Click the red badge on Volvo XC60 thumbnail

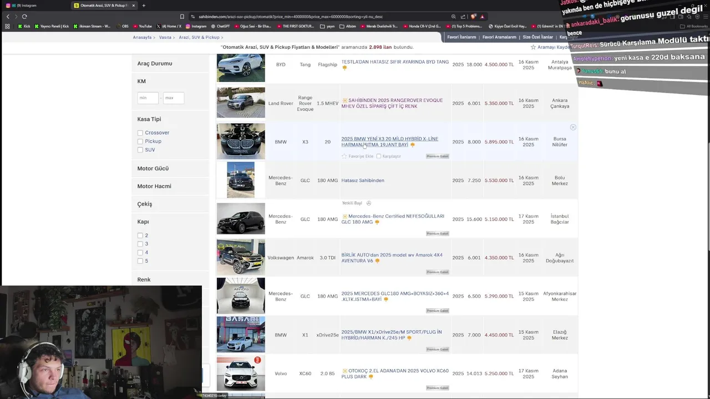[257, 360]
